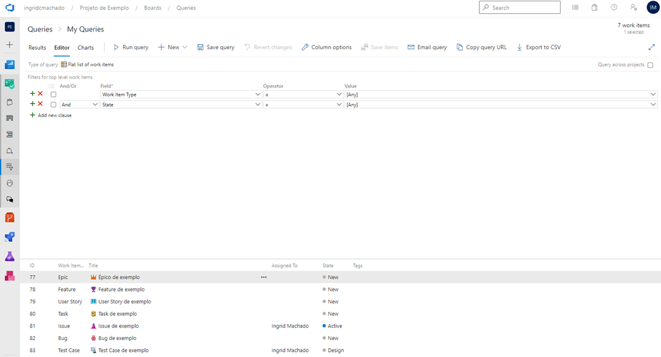Go to Queries breadcrumb in page title
The height and width of the screenshot is (357, 661).
click(x=40, y=29)
